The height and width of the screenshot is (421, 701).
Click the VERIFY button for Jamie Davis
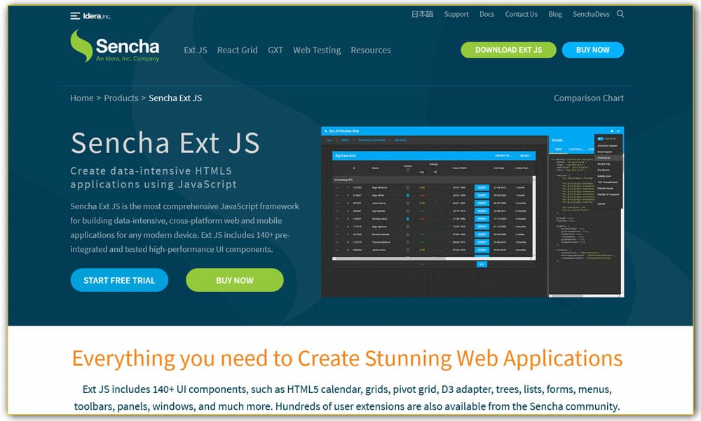(480, 203)
